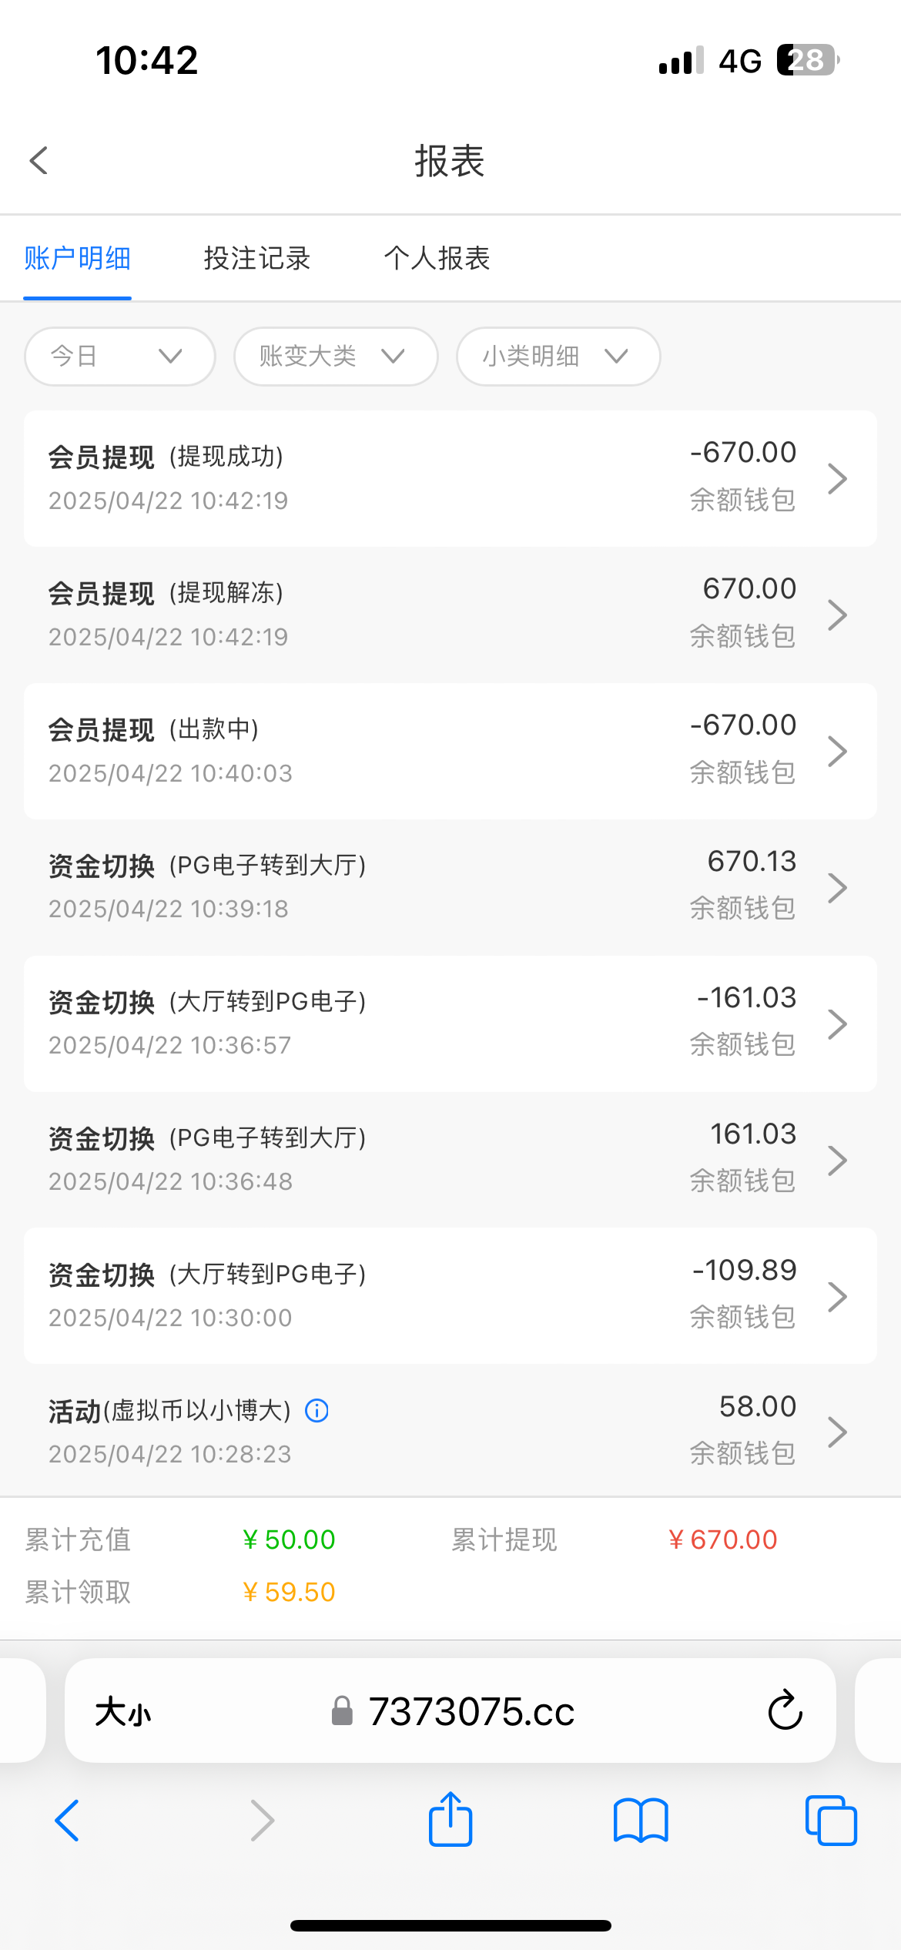
Task: Switch to the 个人报表 tab
Action: (x=437, y=259)
